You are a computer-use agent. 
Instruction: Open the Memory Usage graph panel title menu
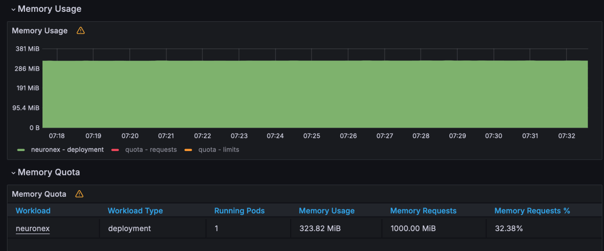(40, 31)
